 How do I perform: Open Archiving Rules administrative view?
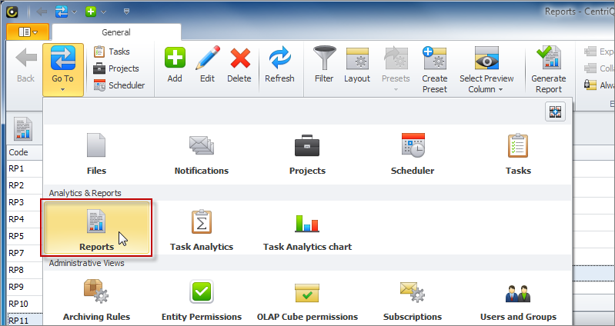click(96, 301)
